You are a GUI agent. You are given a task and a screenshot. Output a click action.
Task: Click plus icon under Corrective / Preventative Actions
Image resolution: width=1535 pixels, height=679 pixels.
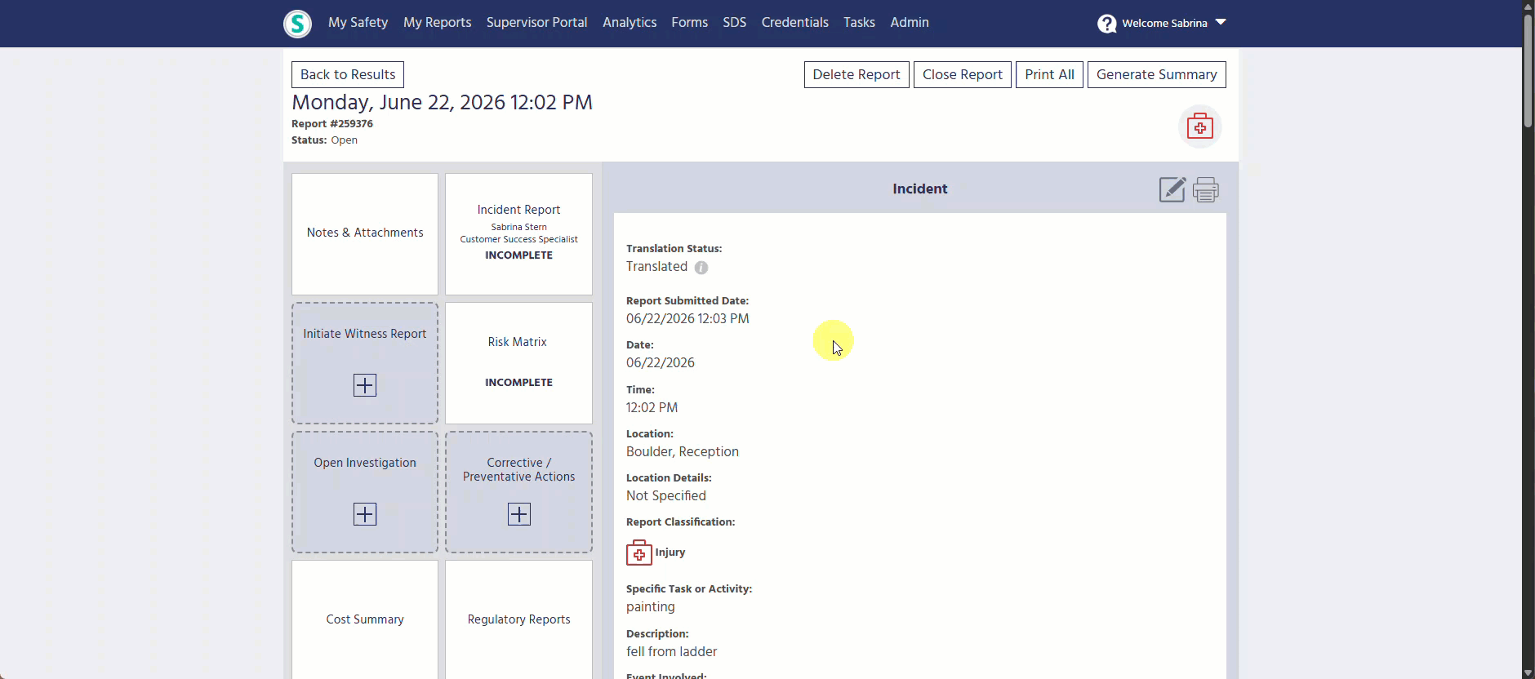click(519, 514)
